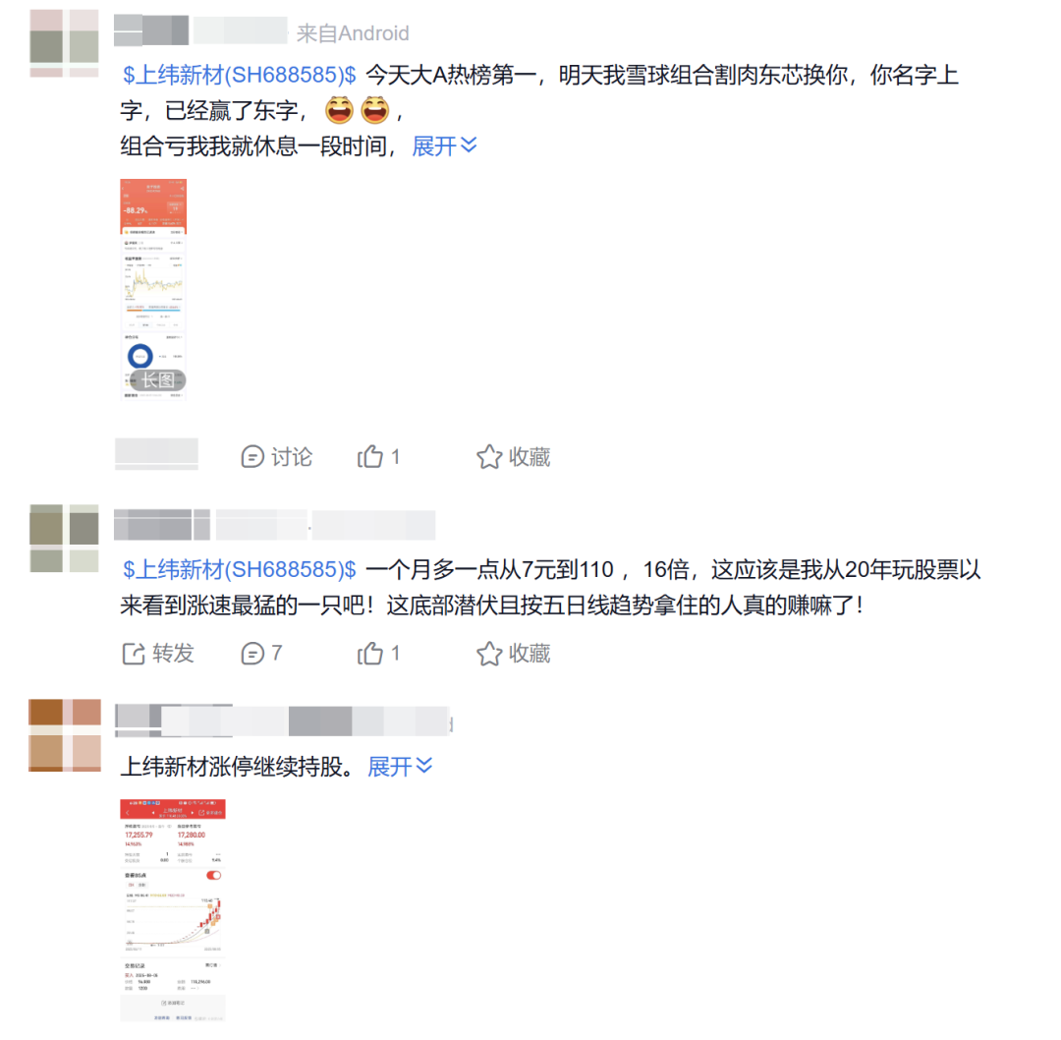
Task: Click the 来自Android source label
Action: [353, 33]
